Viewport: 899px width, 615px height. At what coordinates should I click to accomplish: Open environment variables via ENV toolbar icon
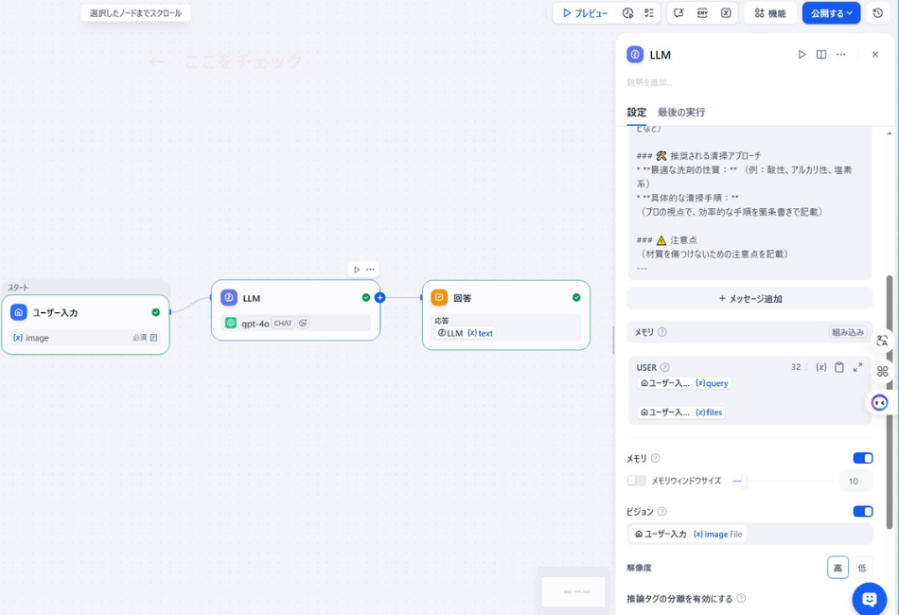[704, 13]
